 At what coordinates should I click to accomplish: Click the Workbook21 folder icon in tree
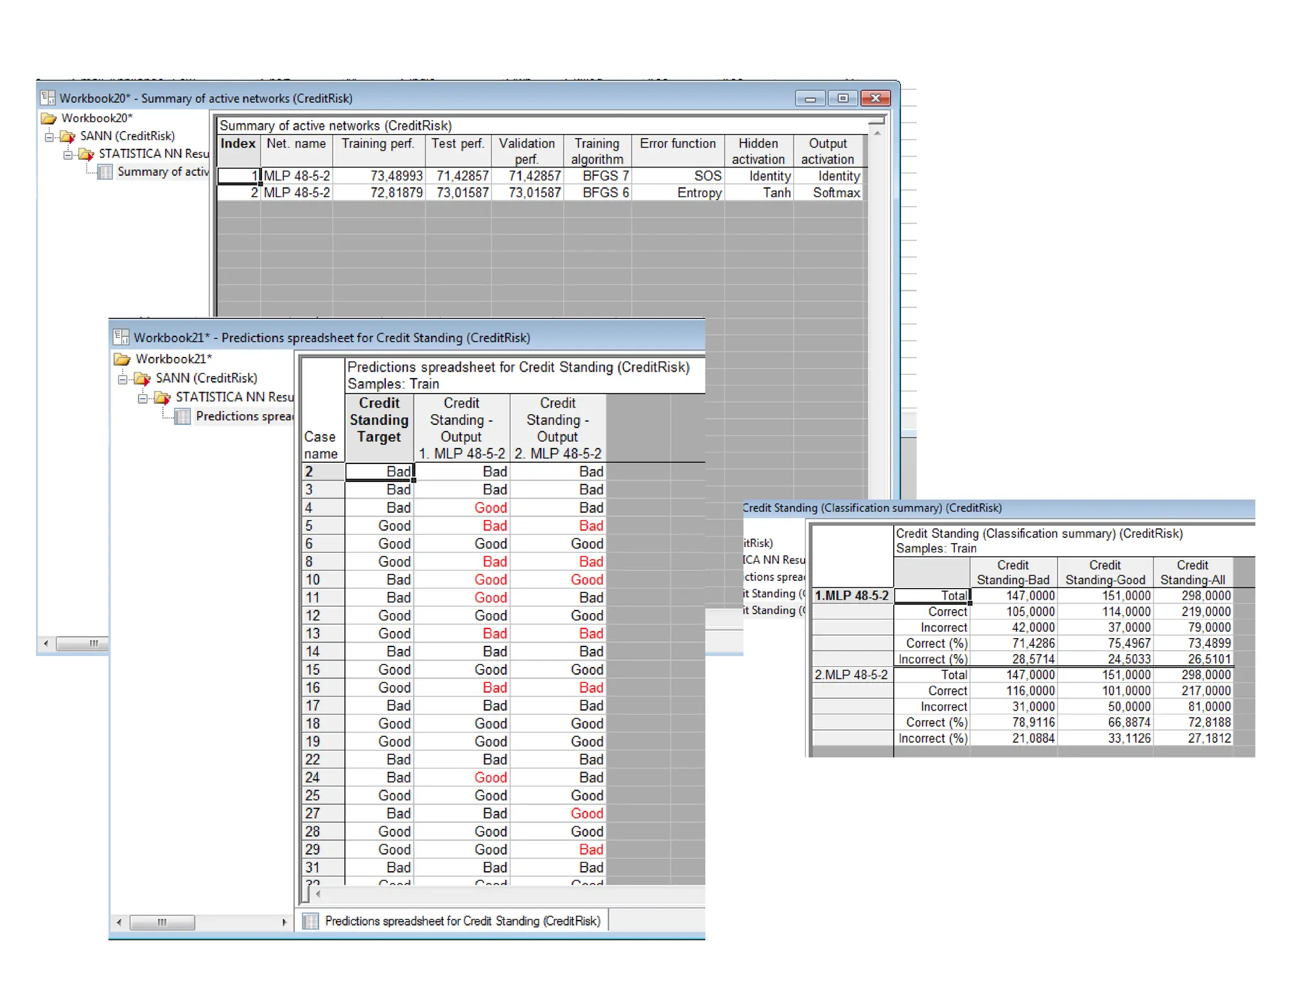point(122,359)
